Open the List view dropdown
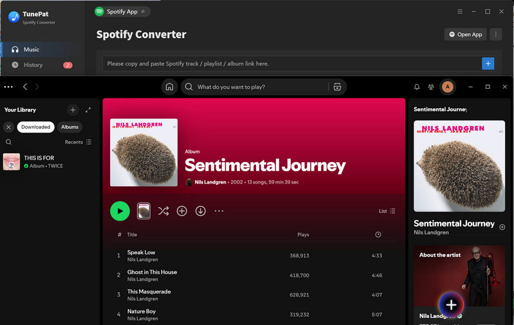Viewport: 514px width, 325px height. (x=387, y=211)
